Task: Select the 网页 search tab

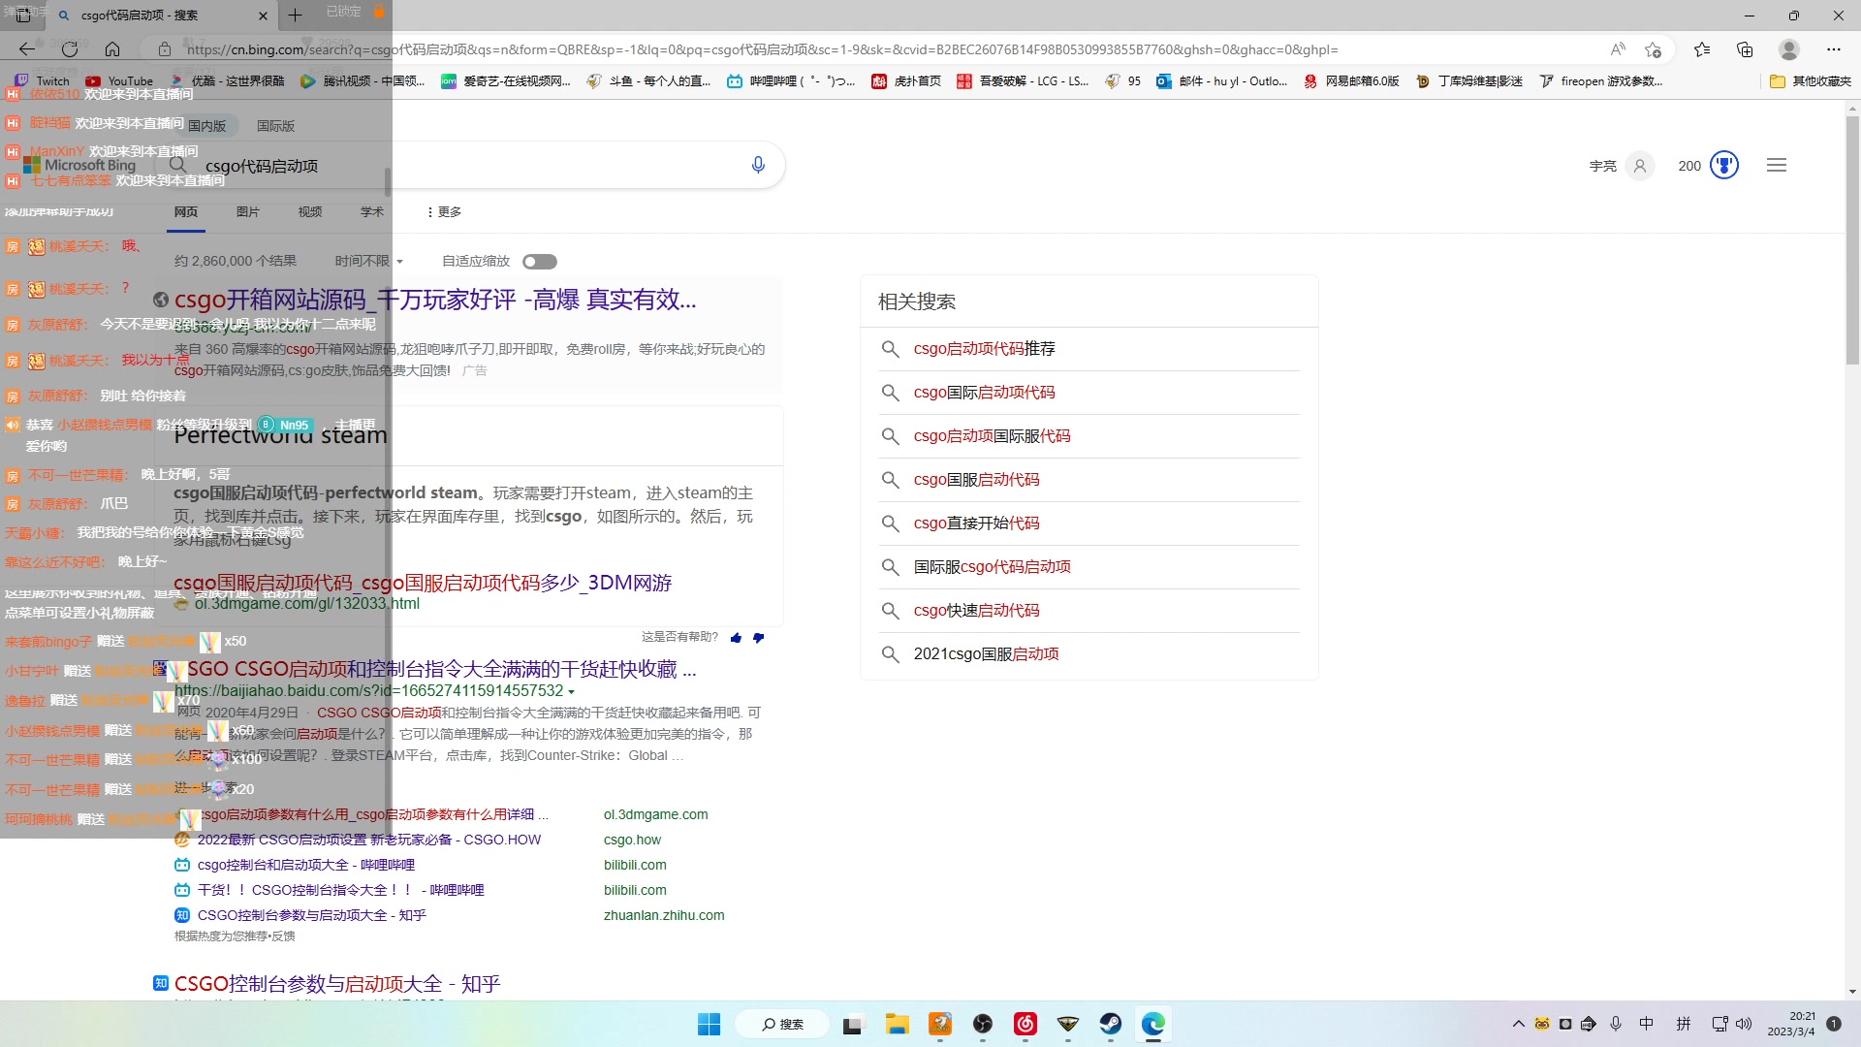Action: [x=186, y=212]
